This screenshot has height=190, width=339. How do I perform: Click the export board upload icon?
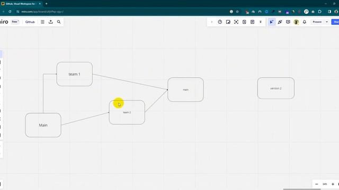pos(51,22)
